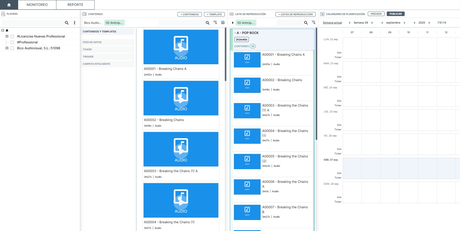Expand the #Licencias Nuevas Professional tree node
Image resolution: width=460 pixels, height=231 pixels.
(x=7, y=36)
